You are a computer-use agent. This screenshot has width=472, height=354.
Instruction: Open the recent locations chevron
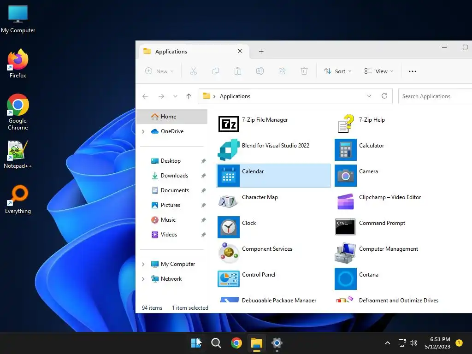click(x=175, y=96)
